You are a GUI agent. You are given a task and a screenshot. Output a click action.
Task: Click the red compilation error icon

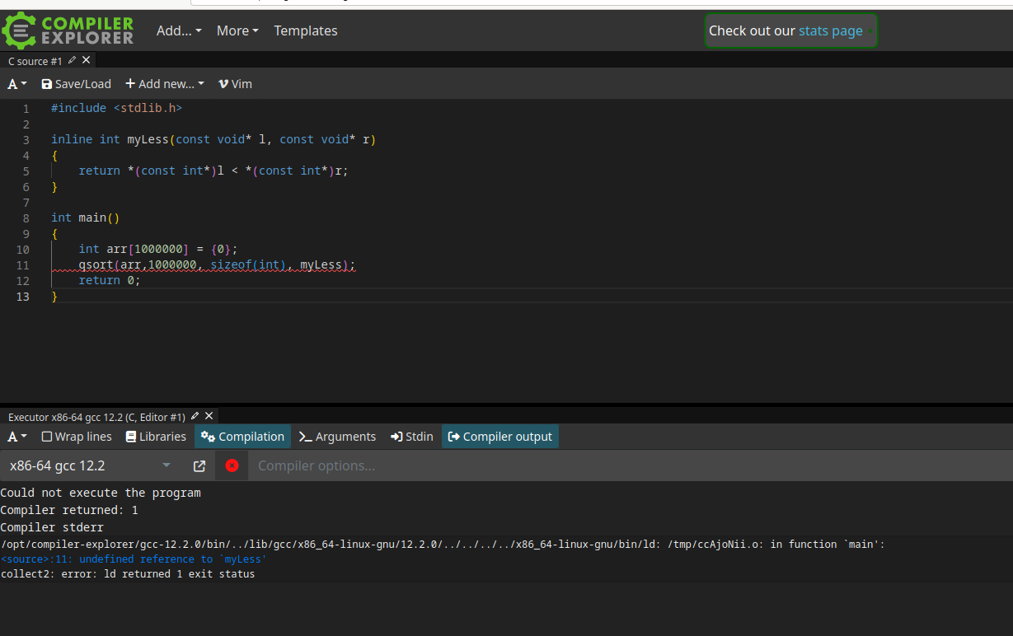click(x=232, y=465)
